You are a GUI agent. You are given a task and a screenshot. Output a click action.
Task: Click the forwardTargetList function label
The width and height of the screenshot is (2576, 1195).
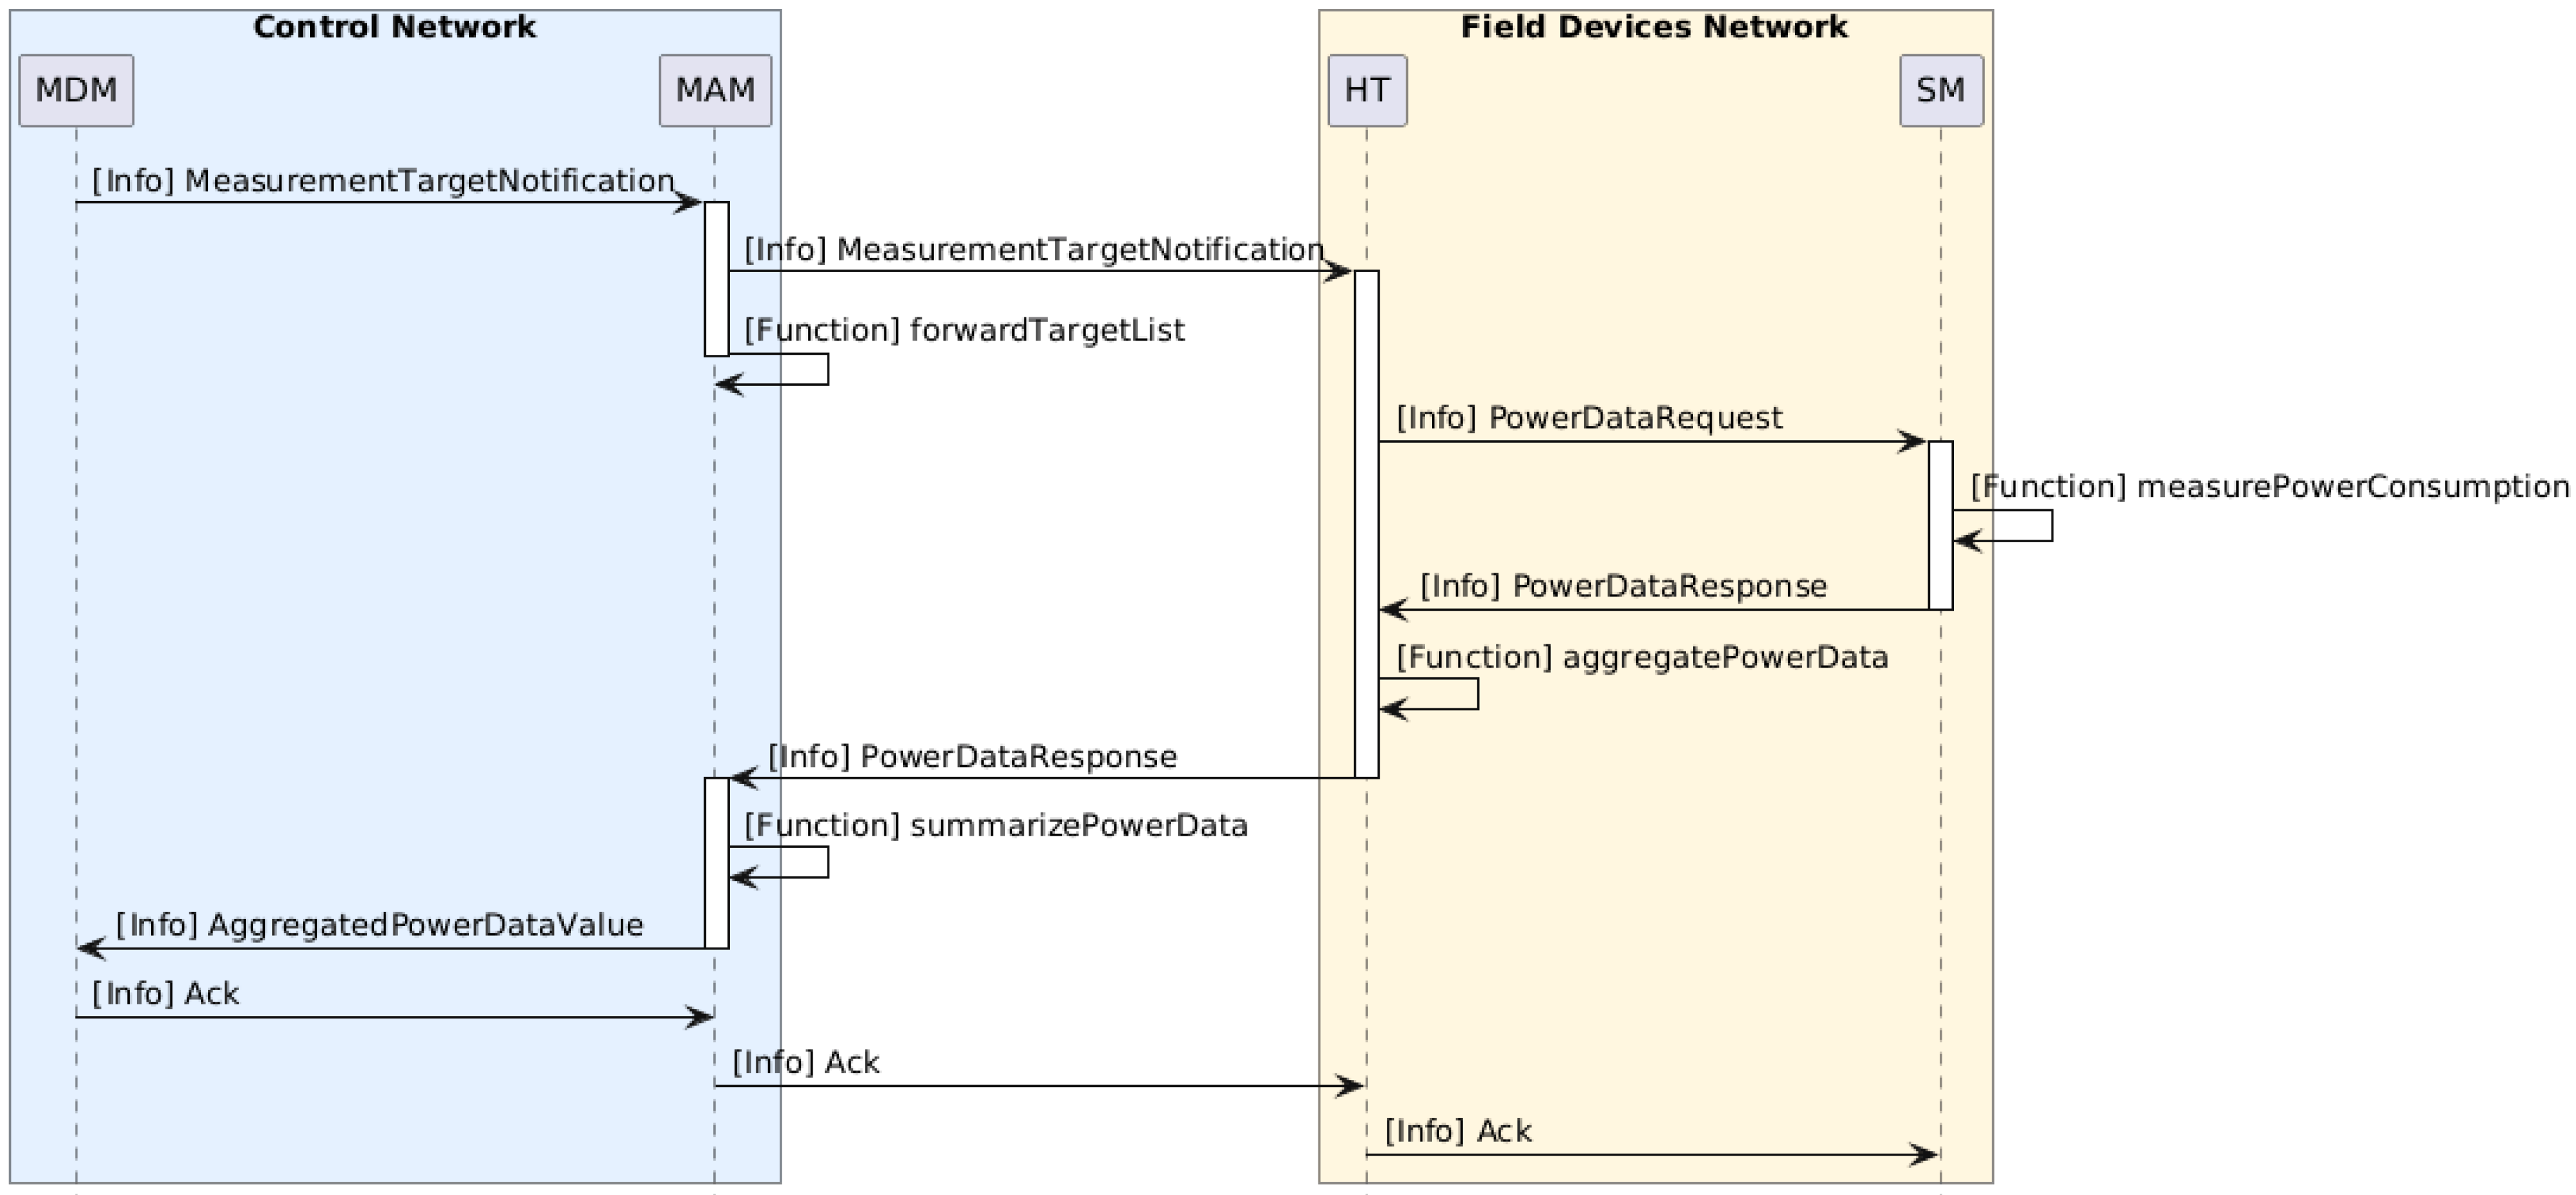(x=964, y=330)
